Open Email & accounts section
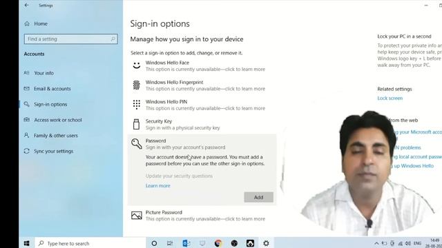Image resolution: width=442 pixels, height=248 pixels. click(52, 89)
